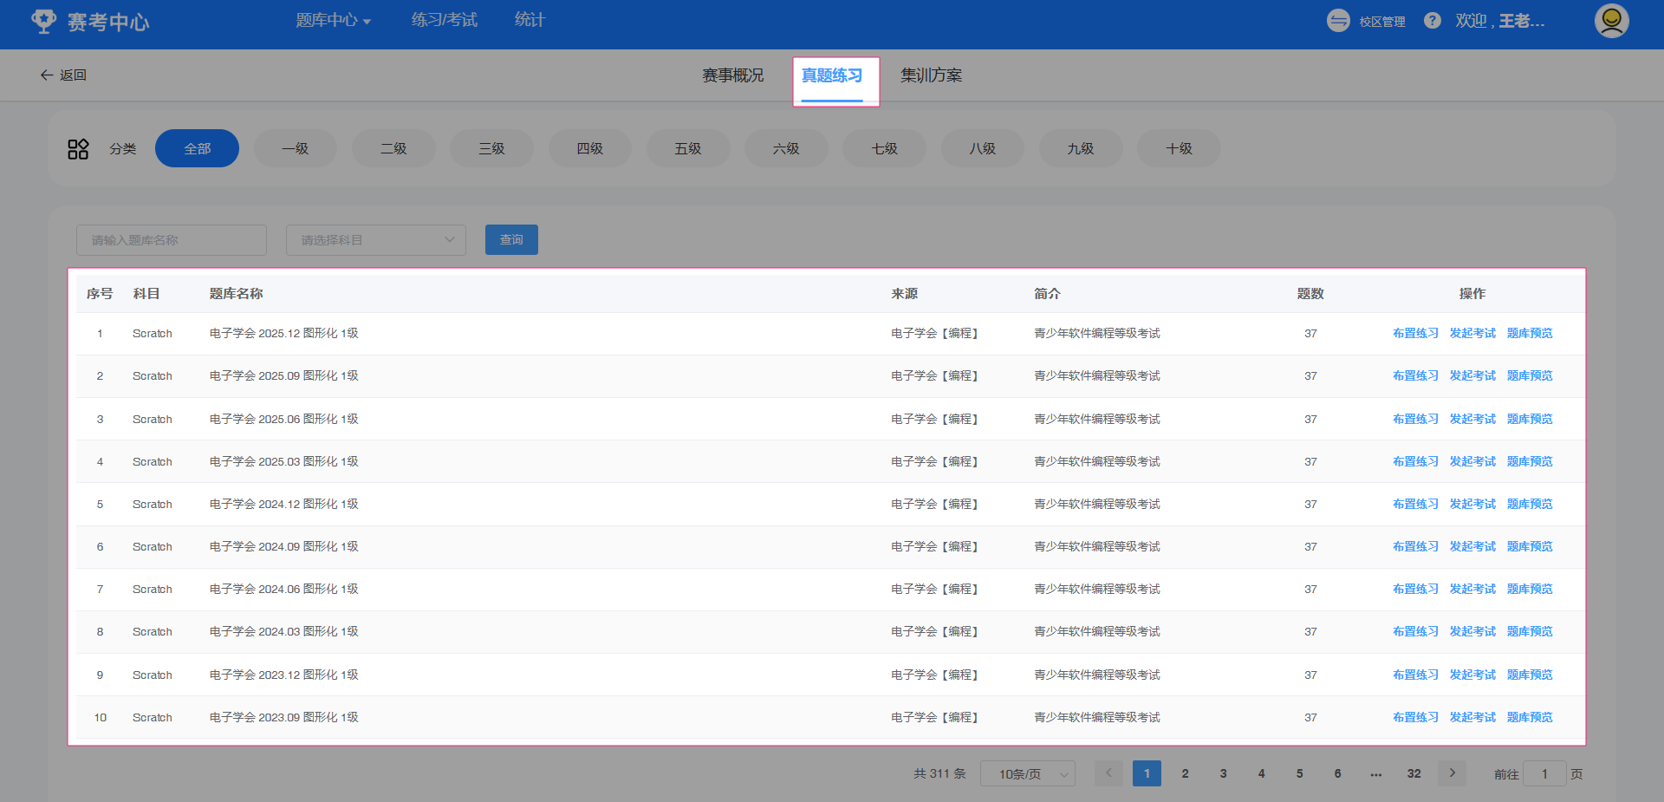Click the previous page arrow
Screen dimensions: 1664x802
[1108, 773]
